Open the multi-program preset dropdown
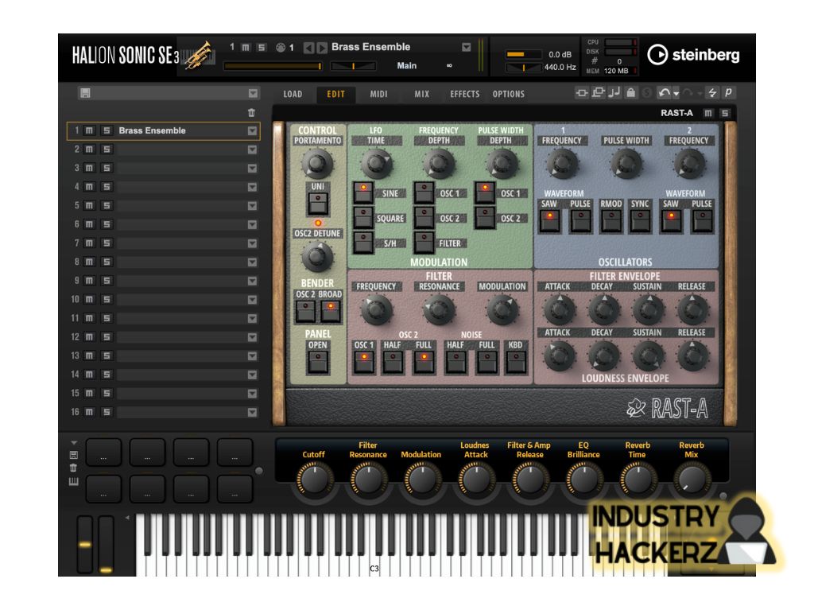This screenshot has width=814, height=610. (x=253, y=93)
